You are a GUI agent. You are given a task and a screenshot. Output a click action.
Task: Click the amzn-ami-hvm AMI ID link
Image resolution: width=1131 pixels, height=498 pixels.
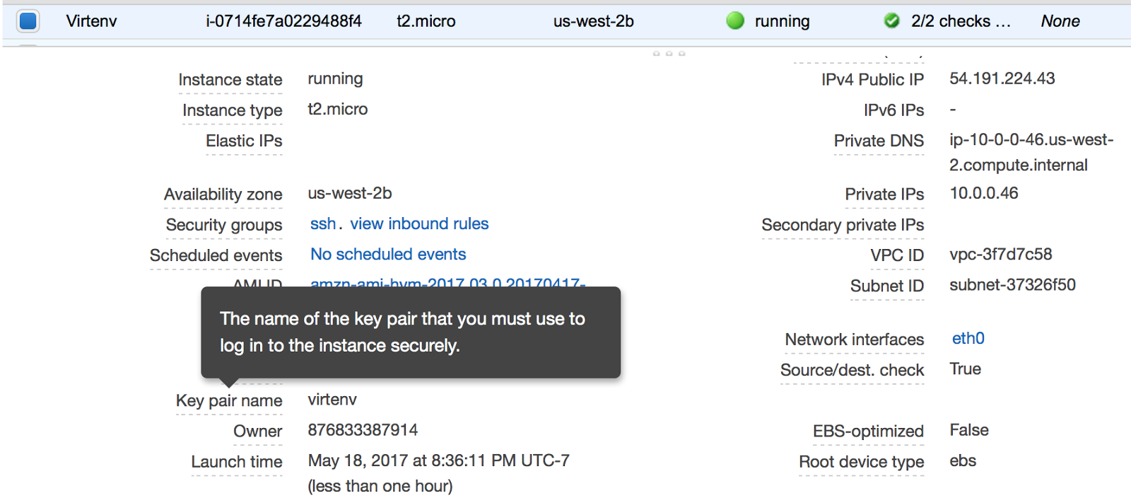click(447, 282)
